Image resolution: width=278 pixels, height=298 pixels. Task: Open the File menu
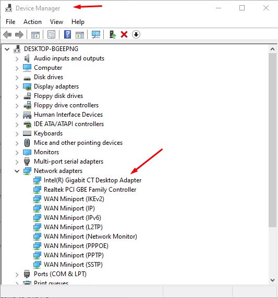[10, 22]
